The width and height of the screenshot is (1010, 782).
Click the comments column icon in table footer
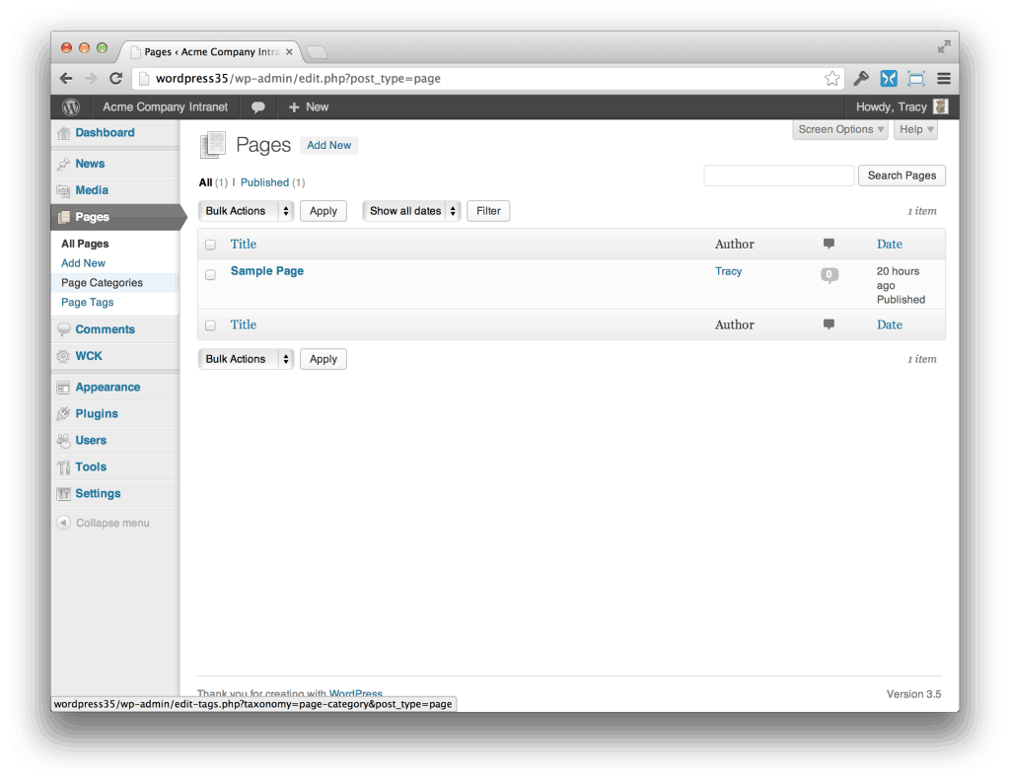tap(829, 324)
